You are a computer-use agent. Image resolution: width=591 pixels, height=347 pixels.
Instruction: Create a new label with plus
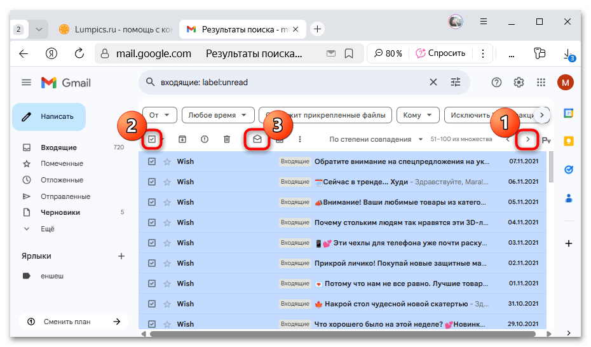[x=121, y=256]
